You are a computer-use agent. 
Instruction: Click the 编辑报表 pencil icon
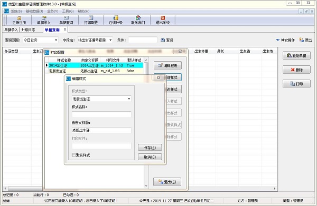pyautogui.click(x=160, y=65)
